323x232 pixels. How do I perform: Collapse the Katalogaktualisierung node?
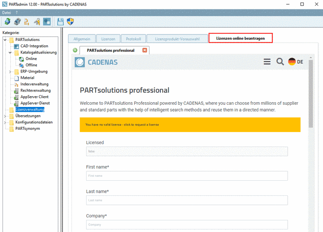point(10,53)
